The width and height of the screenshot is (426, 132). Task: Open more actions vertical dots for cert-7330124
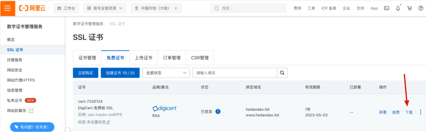[421, 112]
